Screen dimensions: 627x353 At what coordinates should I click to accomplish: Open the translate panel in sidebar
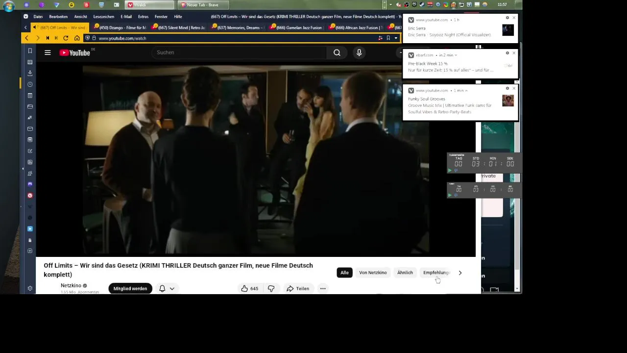(x=30, y=118)
